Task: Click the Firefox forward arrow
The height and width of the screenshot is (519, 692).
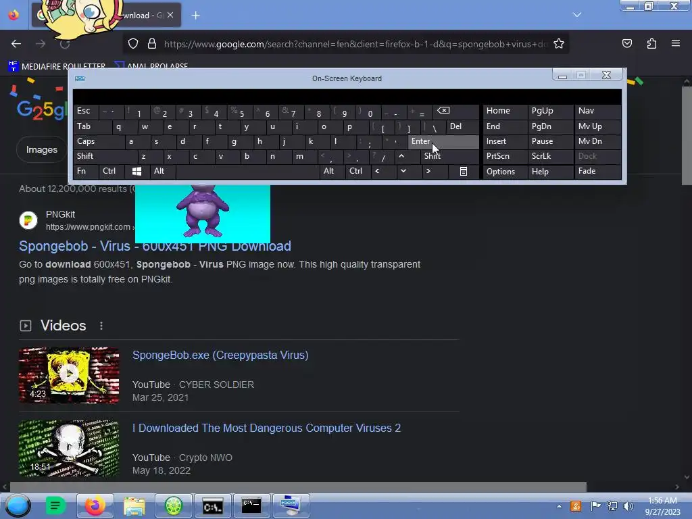Action: pos(41,44)
